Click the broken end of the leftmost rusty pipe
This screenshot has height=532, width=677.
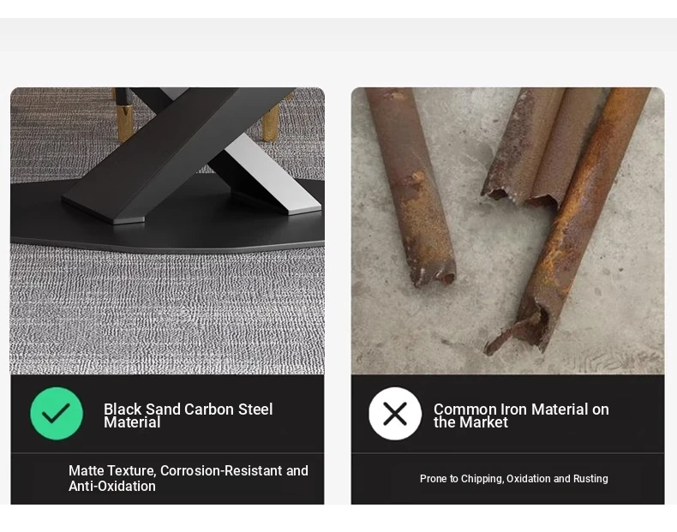click(x=433, y=272)
